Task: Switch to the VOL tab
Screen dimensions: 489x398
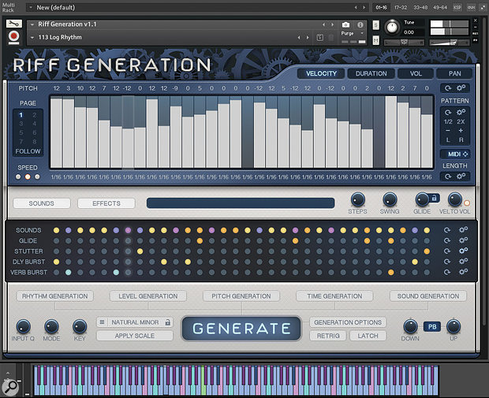Action: (x=416, y=73)
